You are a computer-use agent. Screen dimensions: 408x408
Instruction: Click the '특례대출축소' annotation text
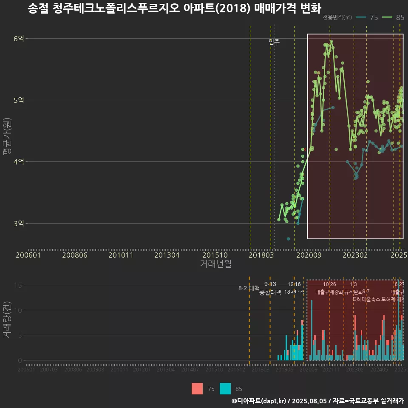tap(366, 299)
